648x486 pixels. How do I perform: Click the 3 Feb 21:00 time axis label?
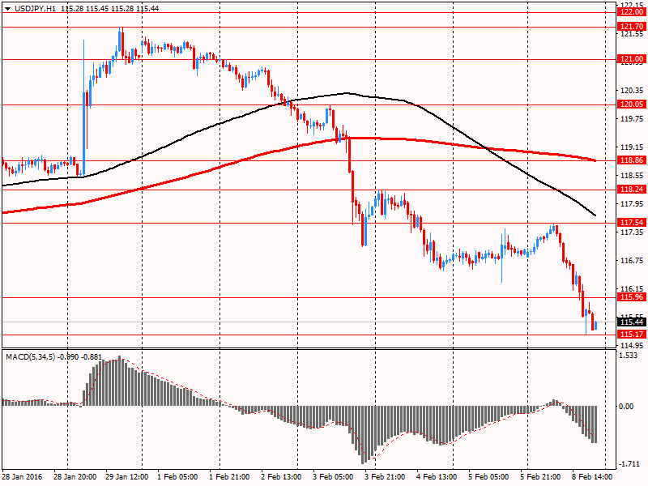(385, 477)
